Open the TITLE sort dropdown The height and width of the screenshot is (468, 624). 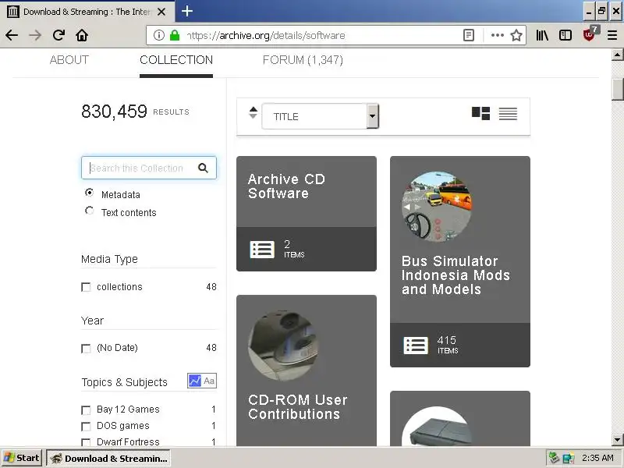(321, 116)
